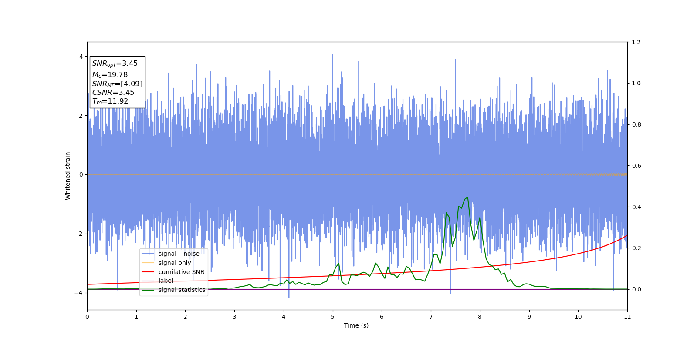Click the x-axis tick label 11

coord(627,317)
